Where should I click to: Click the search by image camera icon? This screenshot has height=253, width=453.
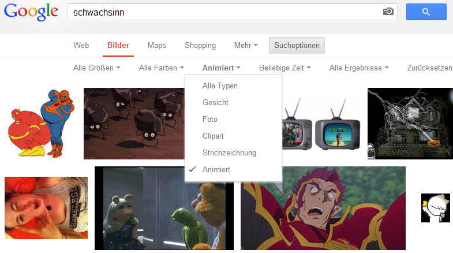point(388,12)
